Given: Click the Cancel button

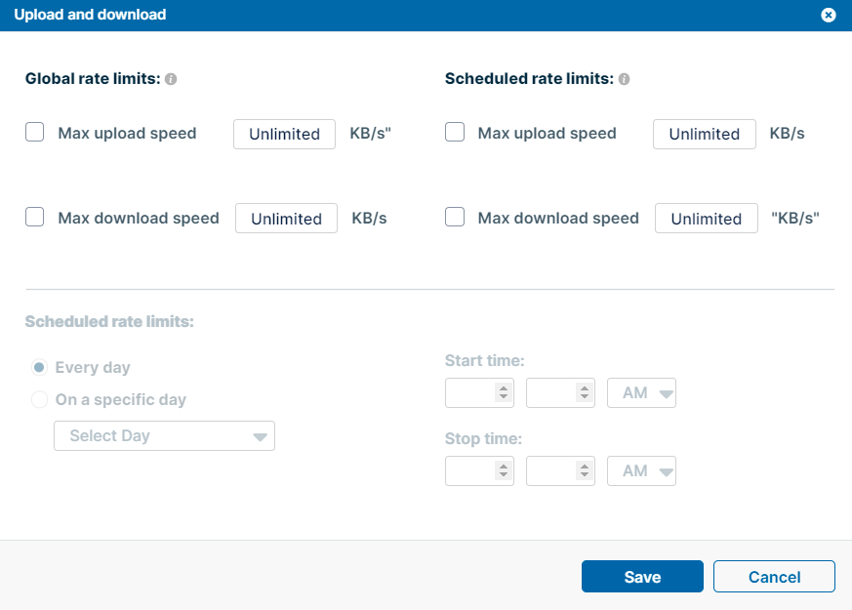Looking at the screenshot, I should pyautogui.click(x=774, y=576).
